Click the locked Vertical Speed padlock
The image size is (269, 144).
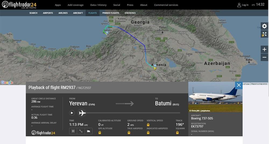[x=148, y=125]
